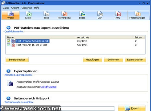Open the Bilder export mode

tap(82, 15)
